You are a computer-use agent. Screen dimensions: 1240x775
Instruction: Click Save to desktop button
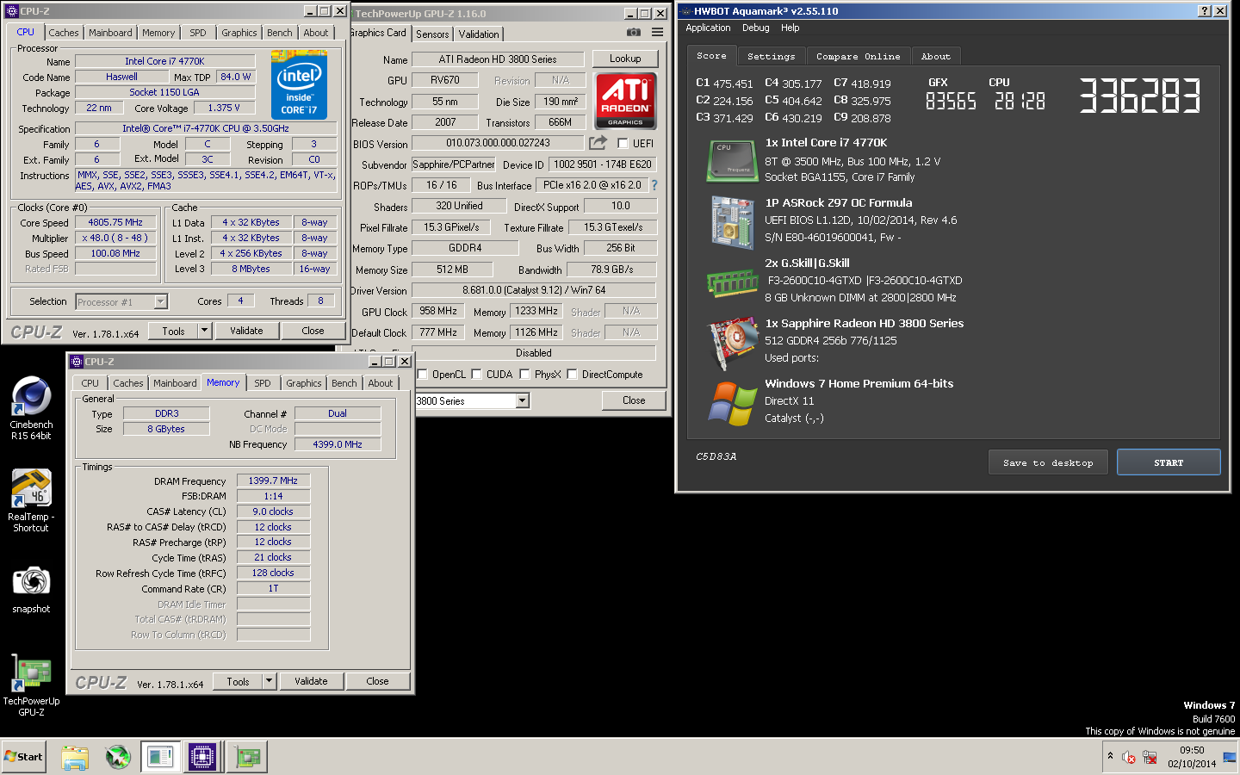1048,462
